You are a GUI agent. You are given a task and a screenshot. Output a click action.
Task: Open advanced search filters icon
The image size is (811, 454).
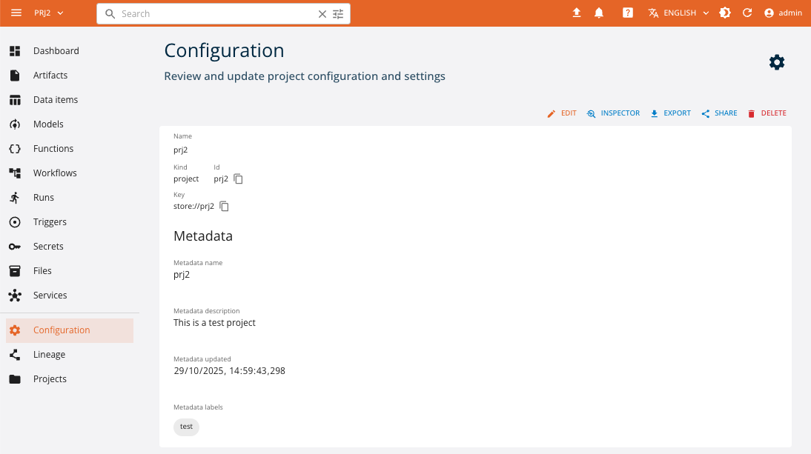(338, 13)
